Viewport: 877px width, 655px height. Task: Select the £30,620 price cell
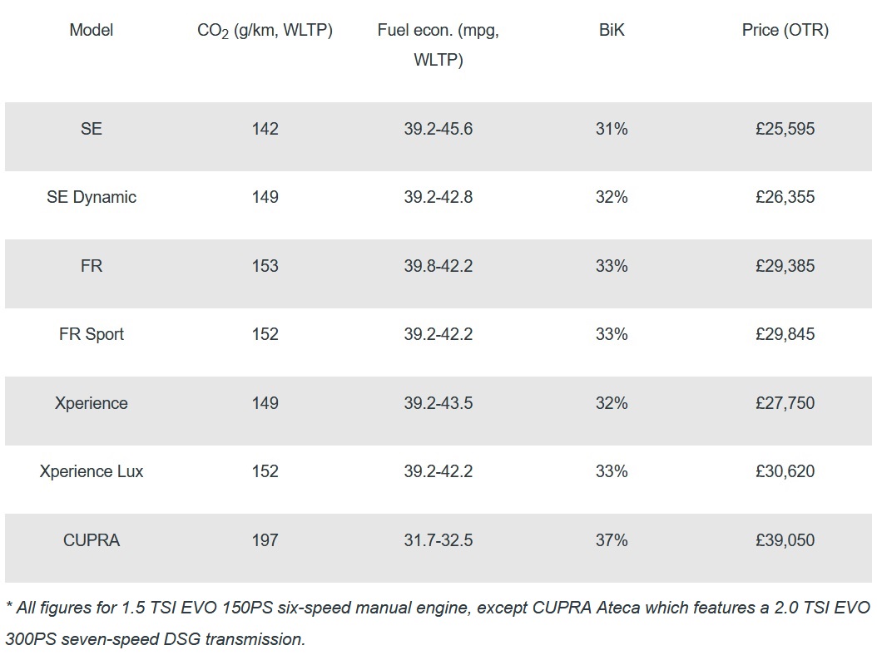(785, 471)
